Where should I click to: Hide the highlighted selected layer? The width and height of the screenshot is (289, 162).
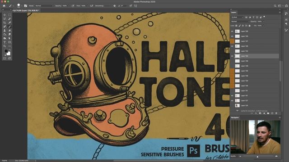coord(232,56)
